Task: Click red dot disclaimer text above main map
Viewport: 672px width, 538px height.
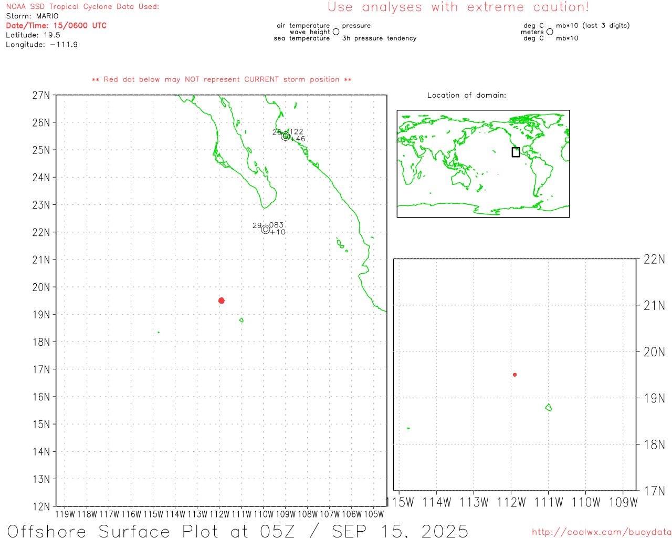Action: coord(222,79)
